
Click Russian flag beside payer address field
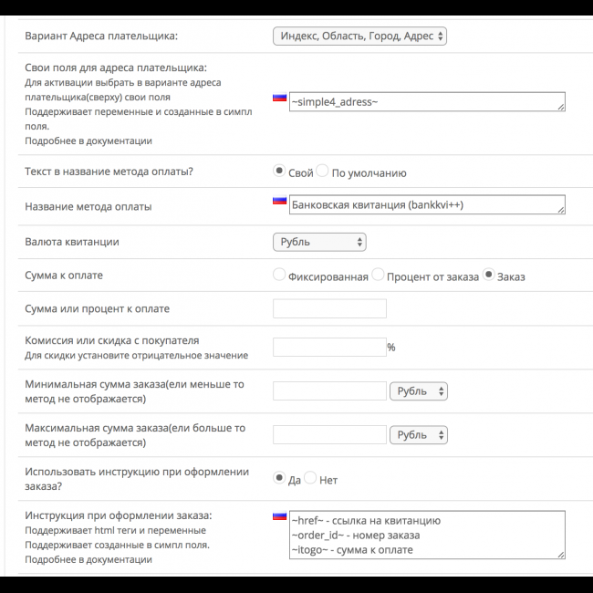(279, 97)
